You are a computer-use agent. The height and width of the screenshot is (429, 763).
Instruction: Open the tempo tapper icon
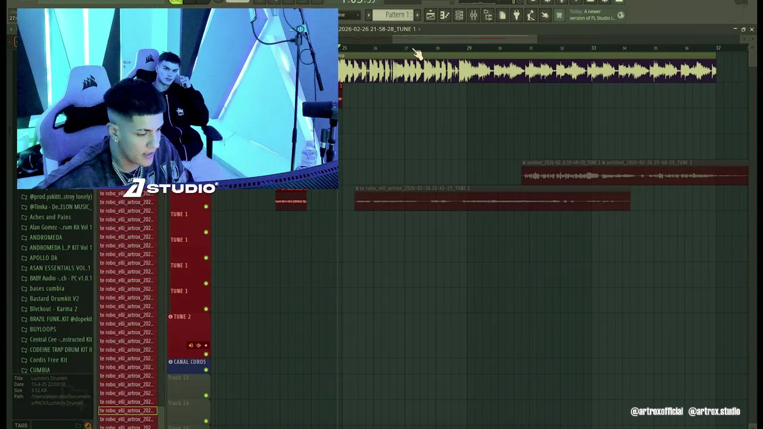[531, 15]
